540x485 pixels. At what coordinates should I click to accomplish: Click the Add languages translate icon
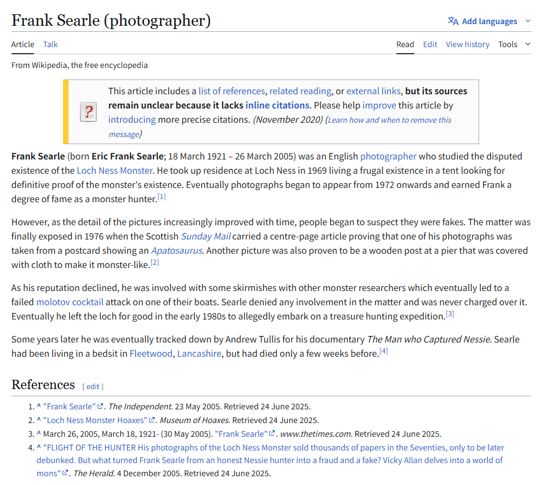point(453,21)
